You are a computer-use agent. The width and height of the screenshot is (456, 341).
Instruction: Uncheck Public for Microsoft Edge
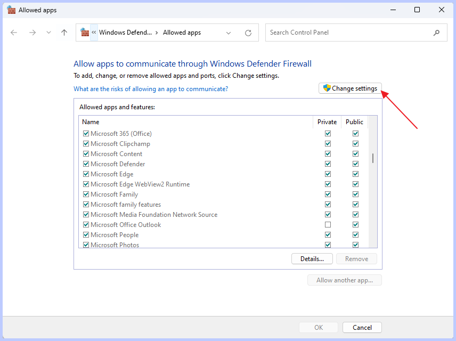tap(355, 174)
